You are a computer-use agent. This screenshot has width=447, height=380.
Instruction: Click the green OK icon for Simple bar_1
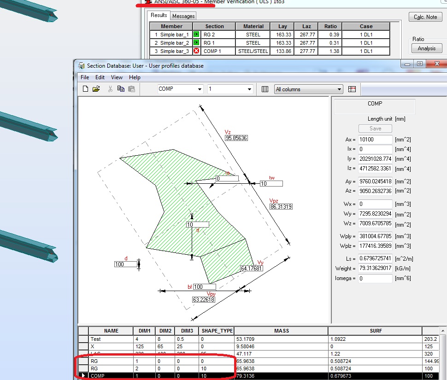tap(196, 34)
